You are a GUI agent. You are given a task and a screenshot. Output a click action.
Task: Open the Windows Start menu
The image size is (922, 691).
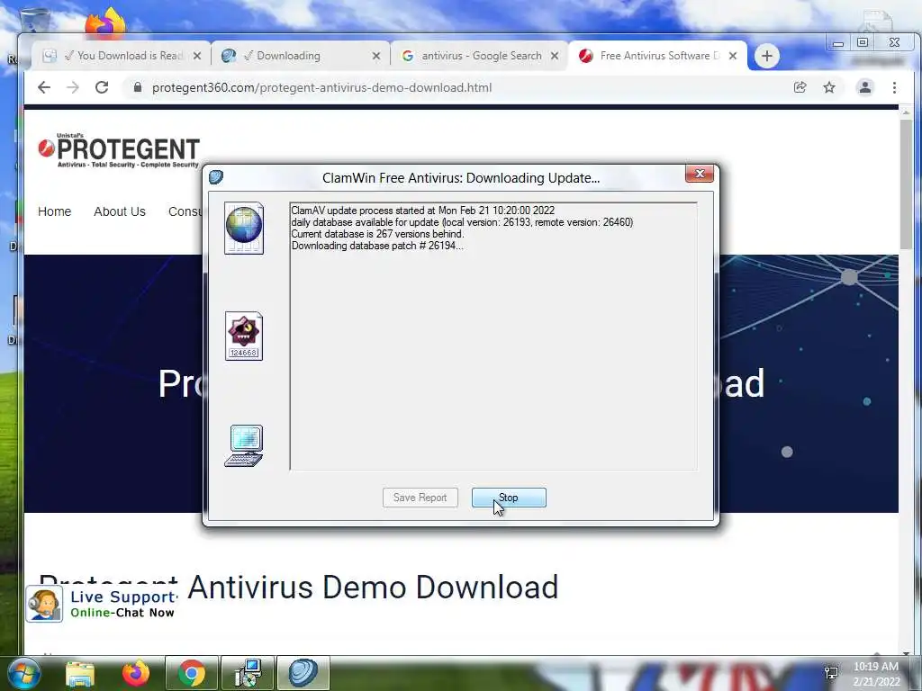click(23, 673)
